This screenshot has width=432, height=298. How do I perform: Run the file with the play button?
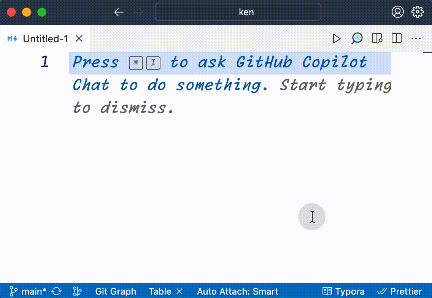[337, 38]
